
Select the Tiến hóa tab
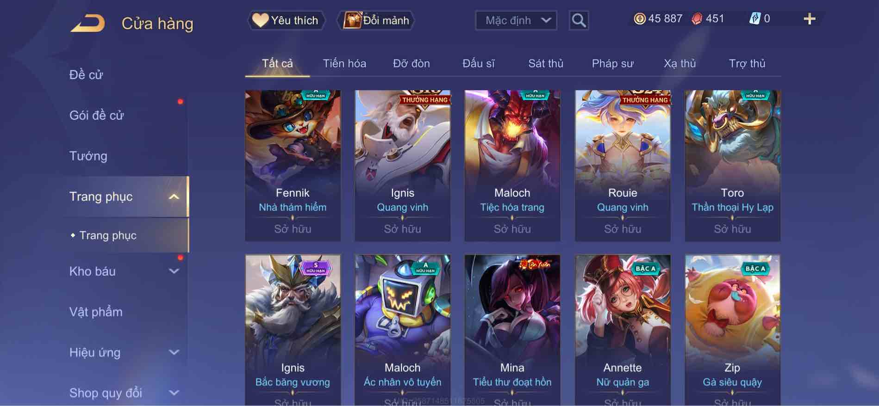(344, 63)
